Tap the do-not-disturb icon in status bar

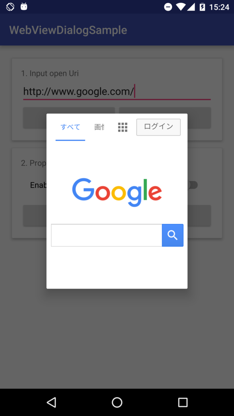click(168, 7)
